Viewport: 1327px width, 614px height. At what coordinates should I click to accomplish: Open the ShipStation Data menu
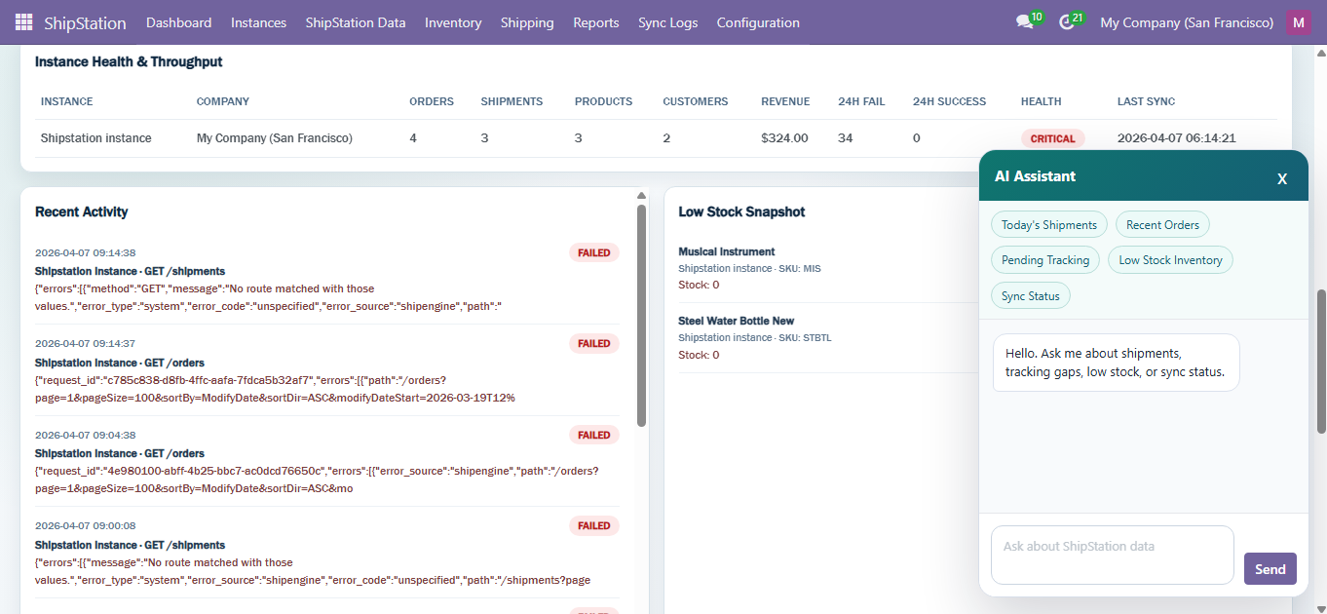point(355,22)
